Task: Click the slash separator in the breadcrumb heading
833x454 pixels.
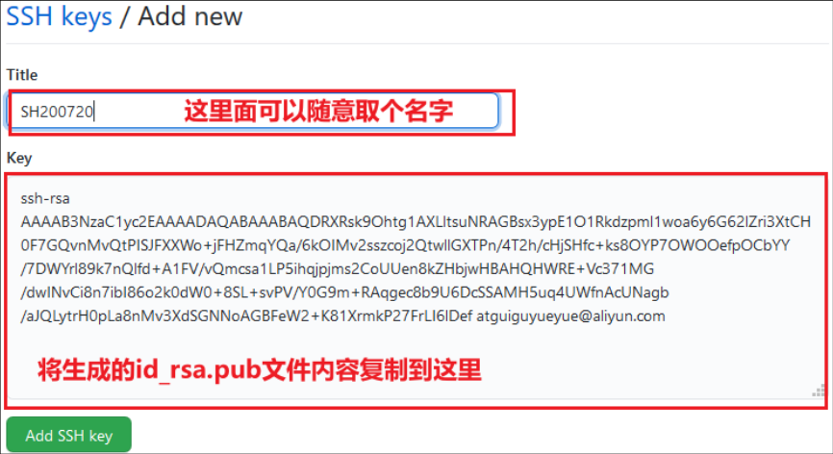Action: (124, 16)
